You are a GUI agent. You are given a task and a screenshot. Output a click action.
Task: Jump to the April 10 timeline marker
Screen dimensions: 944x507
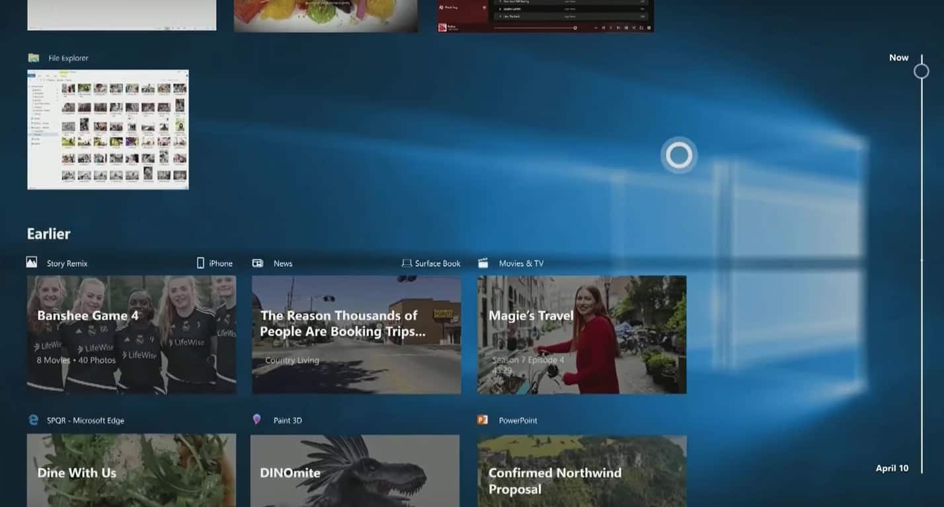[892, 468]
